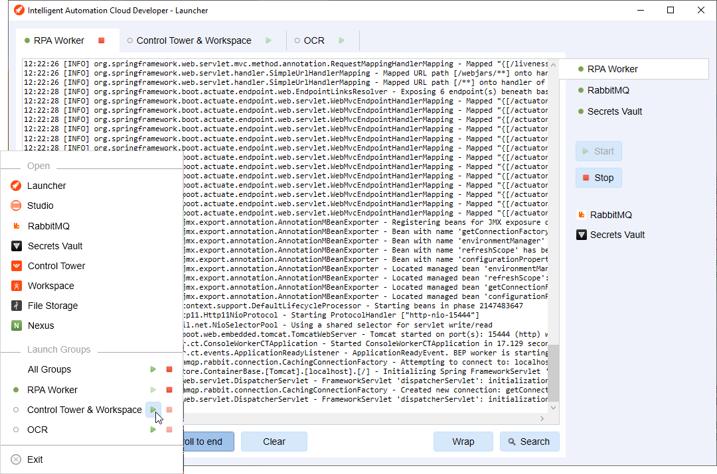Click the Exit X icon
The height and width of the screenshot is (474, 717).
tap(16, 459)
